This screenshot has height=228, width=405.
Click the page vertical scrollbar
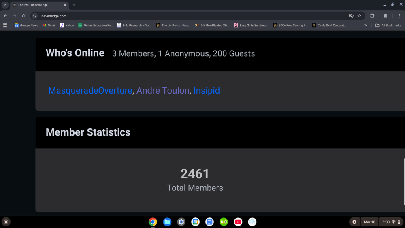pyautogui.click(x=404, y=181)
